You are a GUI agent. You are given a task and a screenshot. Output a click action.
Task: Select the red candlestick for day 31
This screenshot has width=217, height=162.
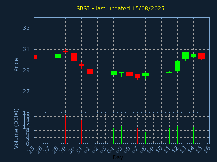pyautogui.click(x=81, y=65)
